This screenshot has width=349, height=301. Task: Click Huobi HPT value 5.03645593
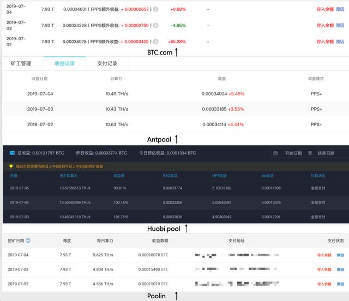222,202
